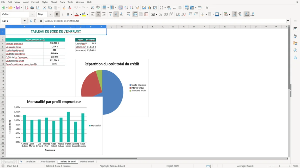The height and width of the screenshot is (168, 300).
Task: Open Print Preview via toolbar icon
Action: [38, 8]
